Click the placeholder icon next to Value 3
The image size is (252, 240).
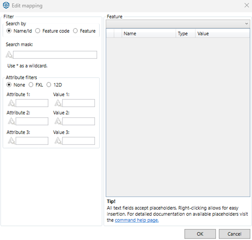coord(58,141)
